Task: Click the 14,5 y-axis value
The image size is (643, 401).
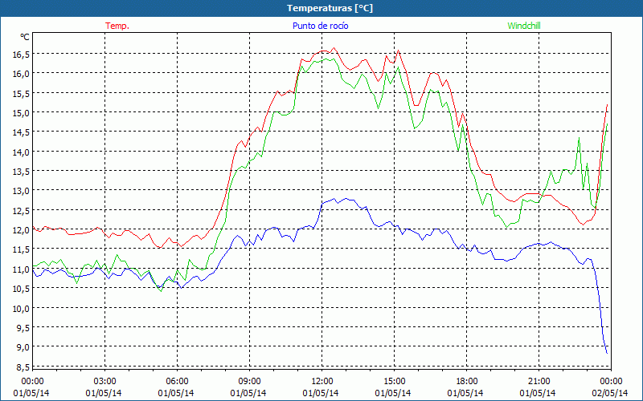Action: 21,132
